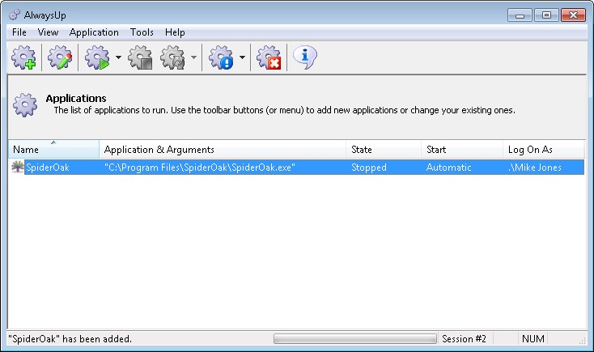Click the application report alert gear icon

[x=221, y=57]
